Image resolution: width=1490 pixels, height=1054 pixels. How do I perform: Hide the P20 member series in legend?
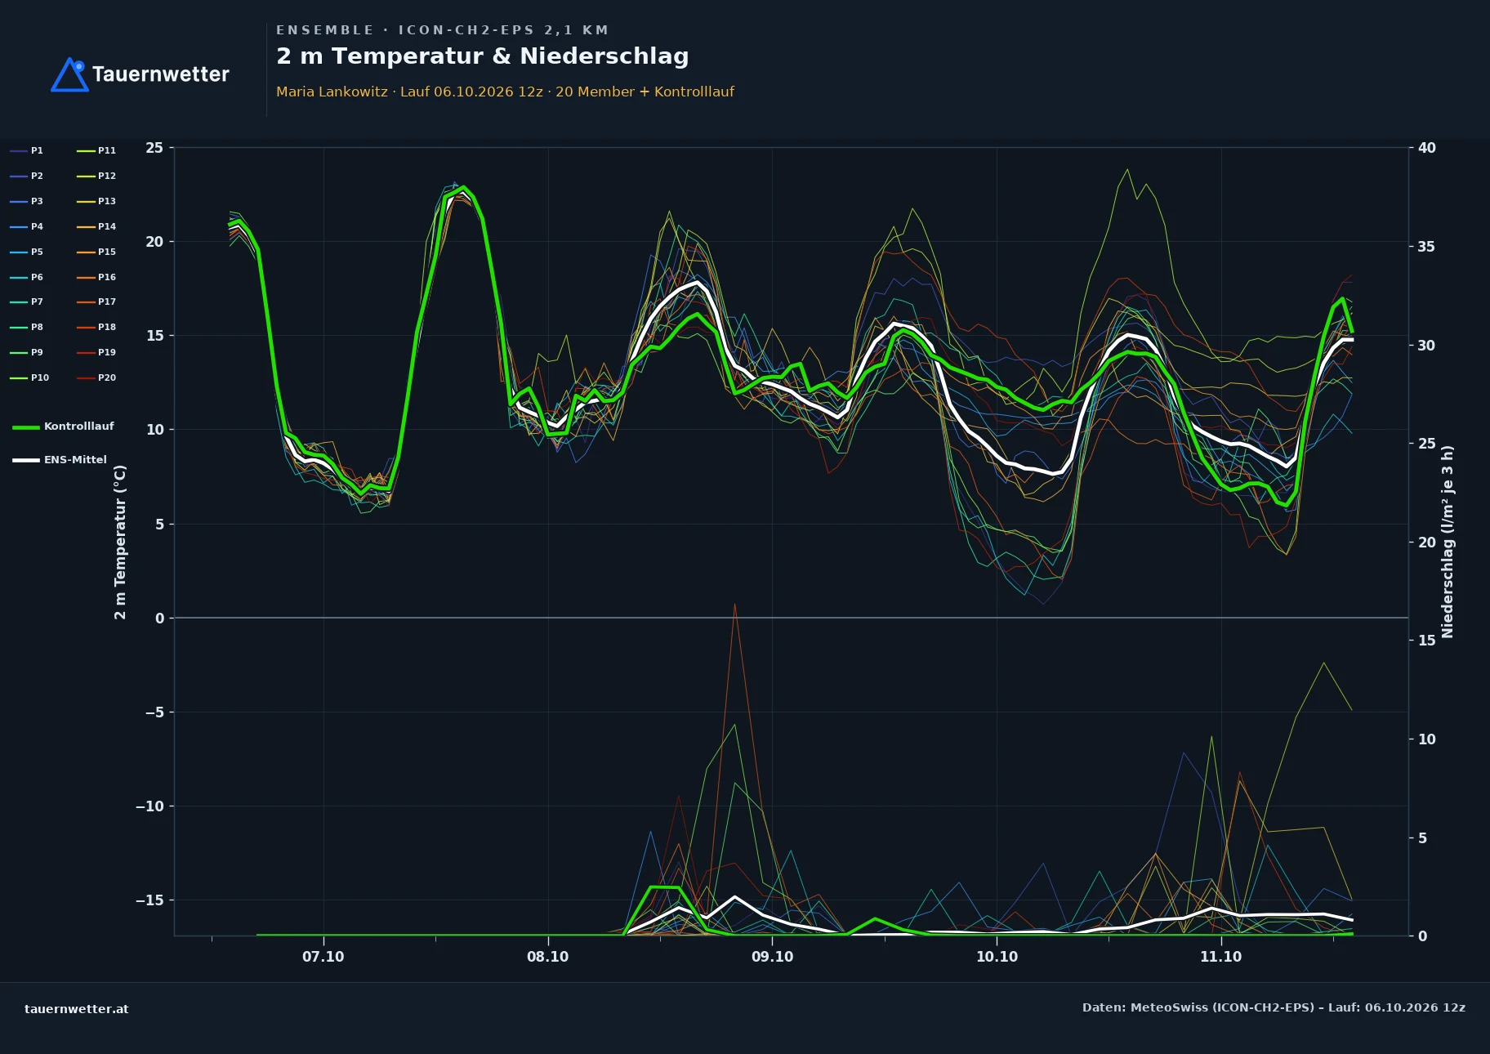tap(96, 377)
